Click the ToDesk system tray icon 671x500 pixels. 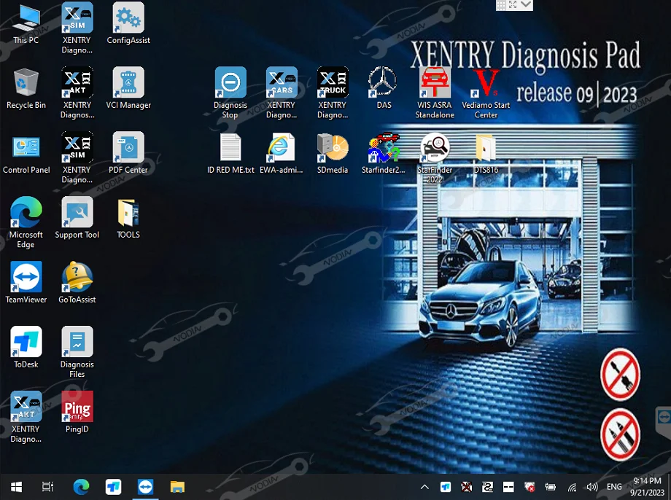(446, 487)
